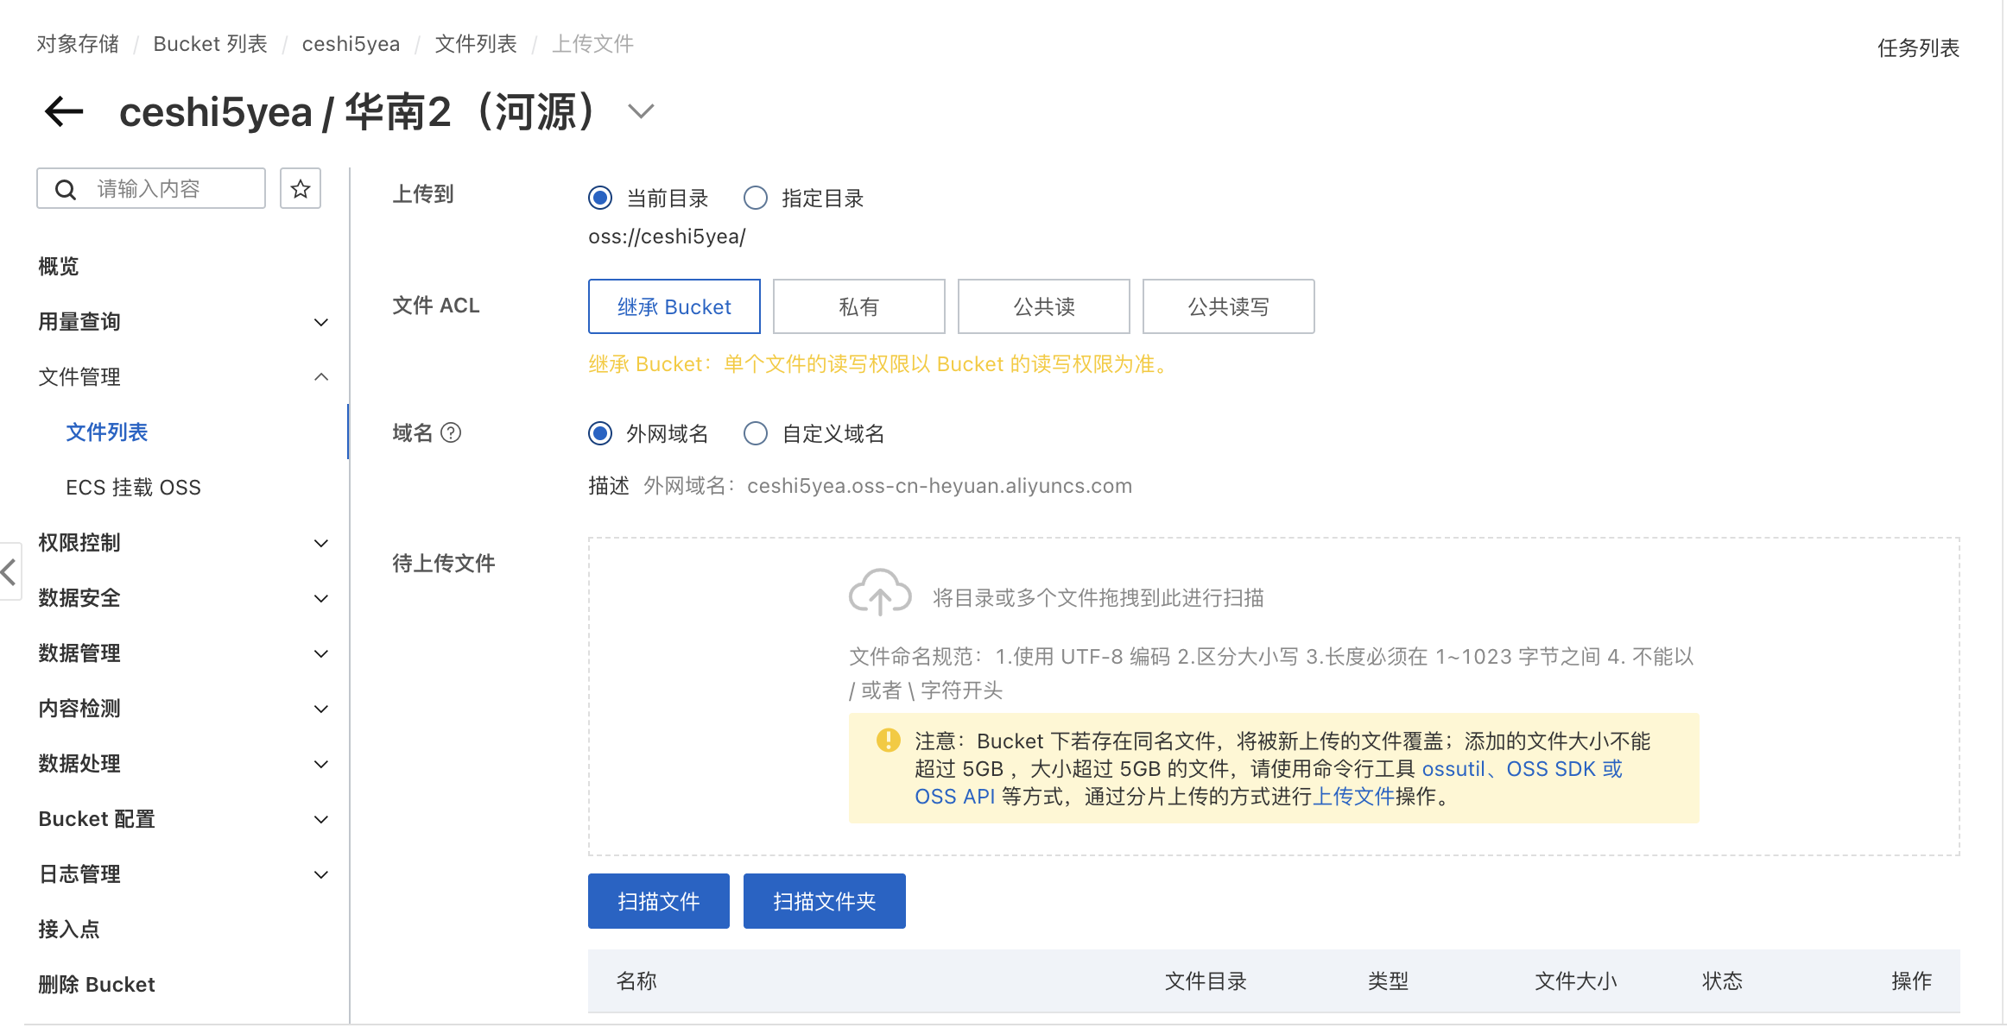
Task: Click the cloud upload icon
Action: 879,592
